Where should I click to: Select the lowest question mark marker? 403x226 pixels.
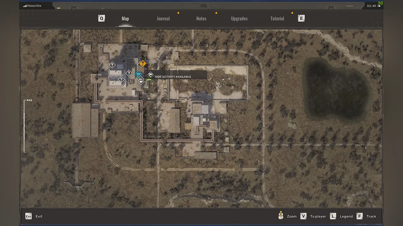(121, 80)
